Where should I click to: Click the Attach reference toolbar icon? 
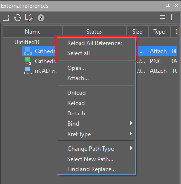[6, 18]
